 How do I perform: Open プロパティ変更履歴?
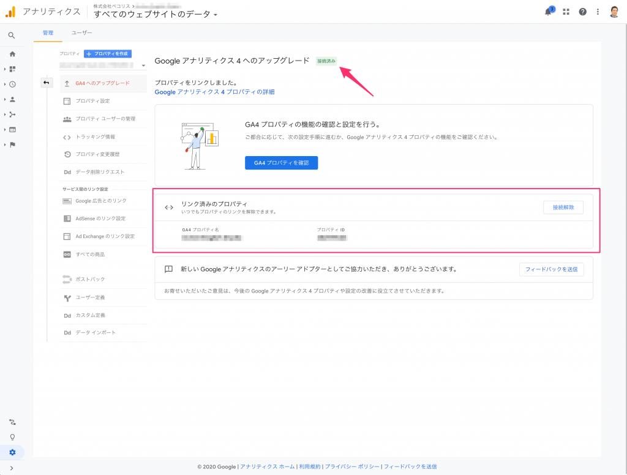[103, 154]
